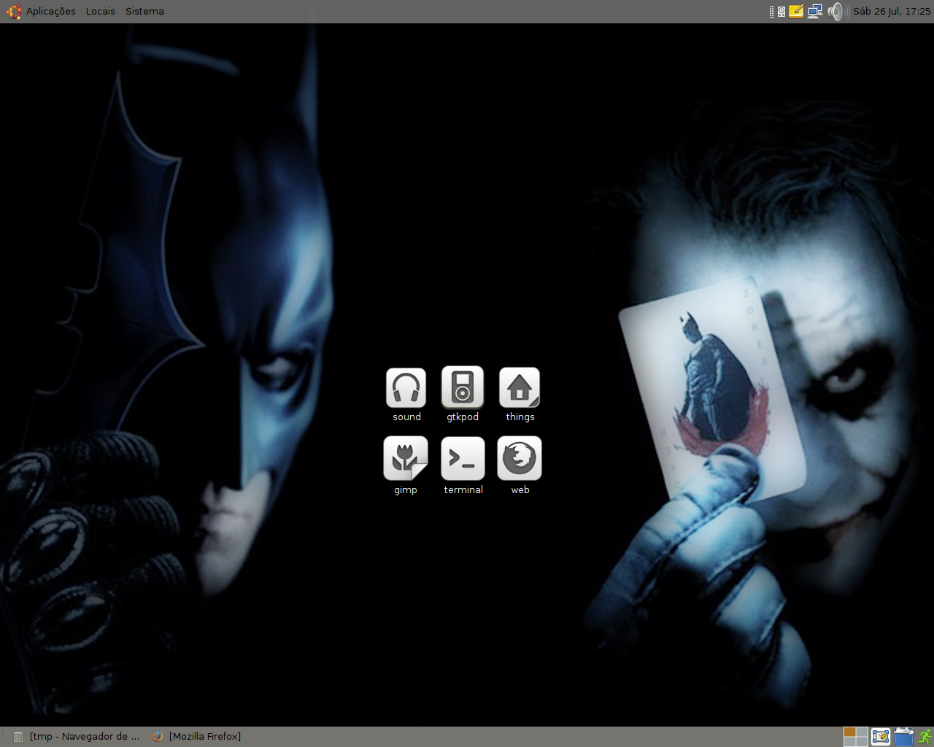Viewport: 934px width, 747px height.
Task: Expand the Sistema menu
Action: [144, 12]
